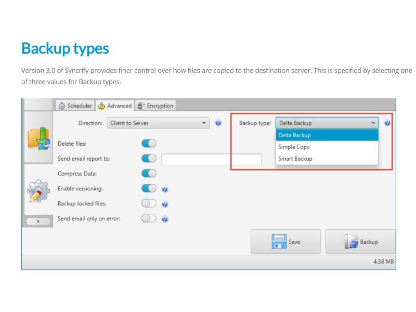Viewport: 416px width, 312px height.
Task: Click the 4.38 MB status text
Action: point(383,262)
